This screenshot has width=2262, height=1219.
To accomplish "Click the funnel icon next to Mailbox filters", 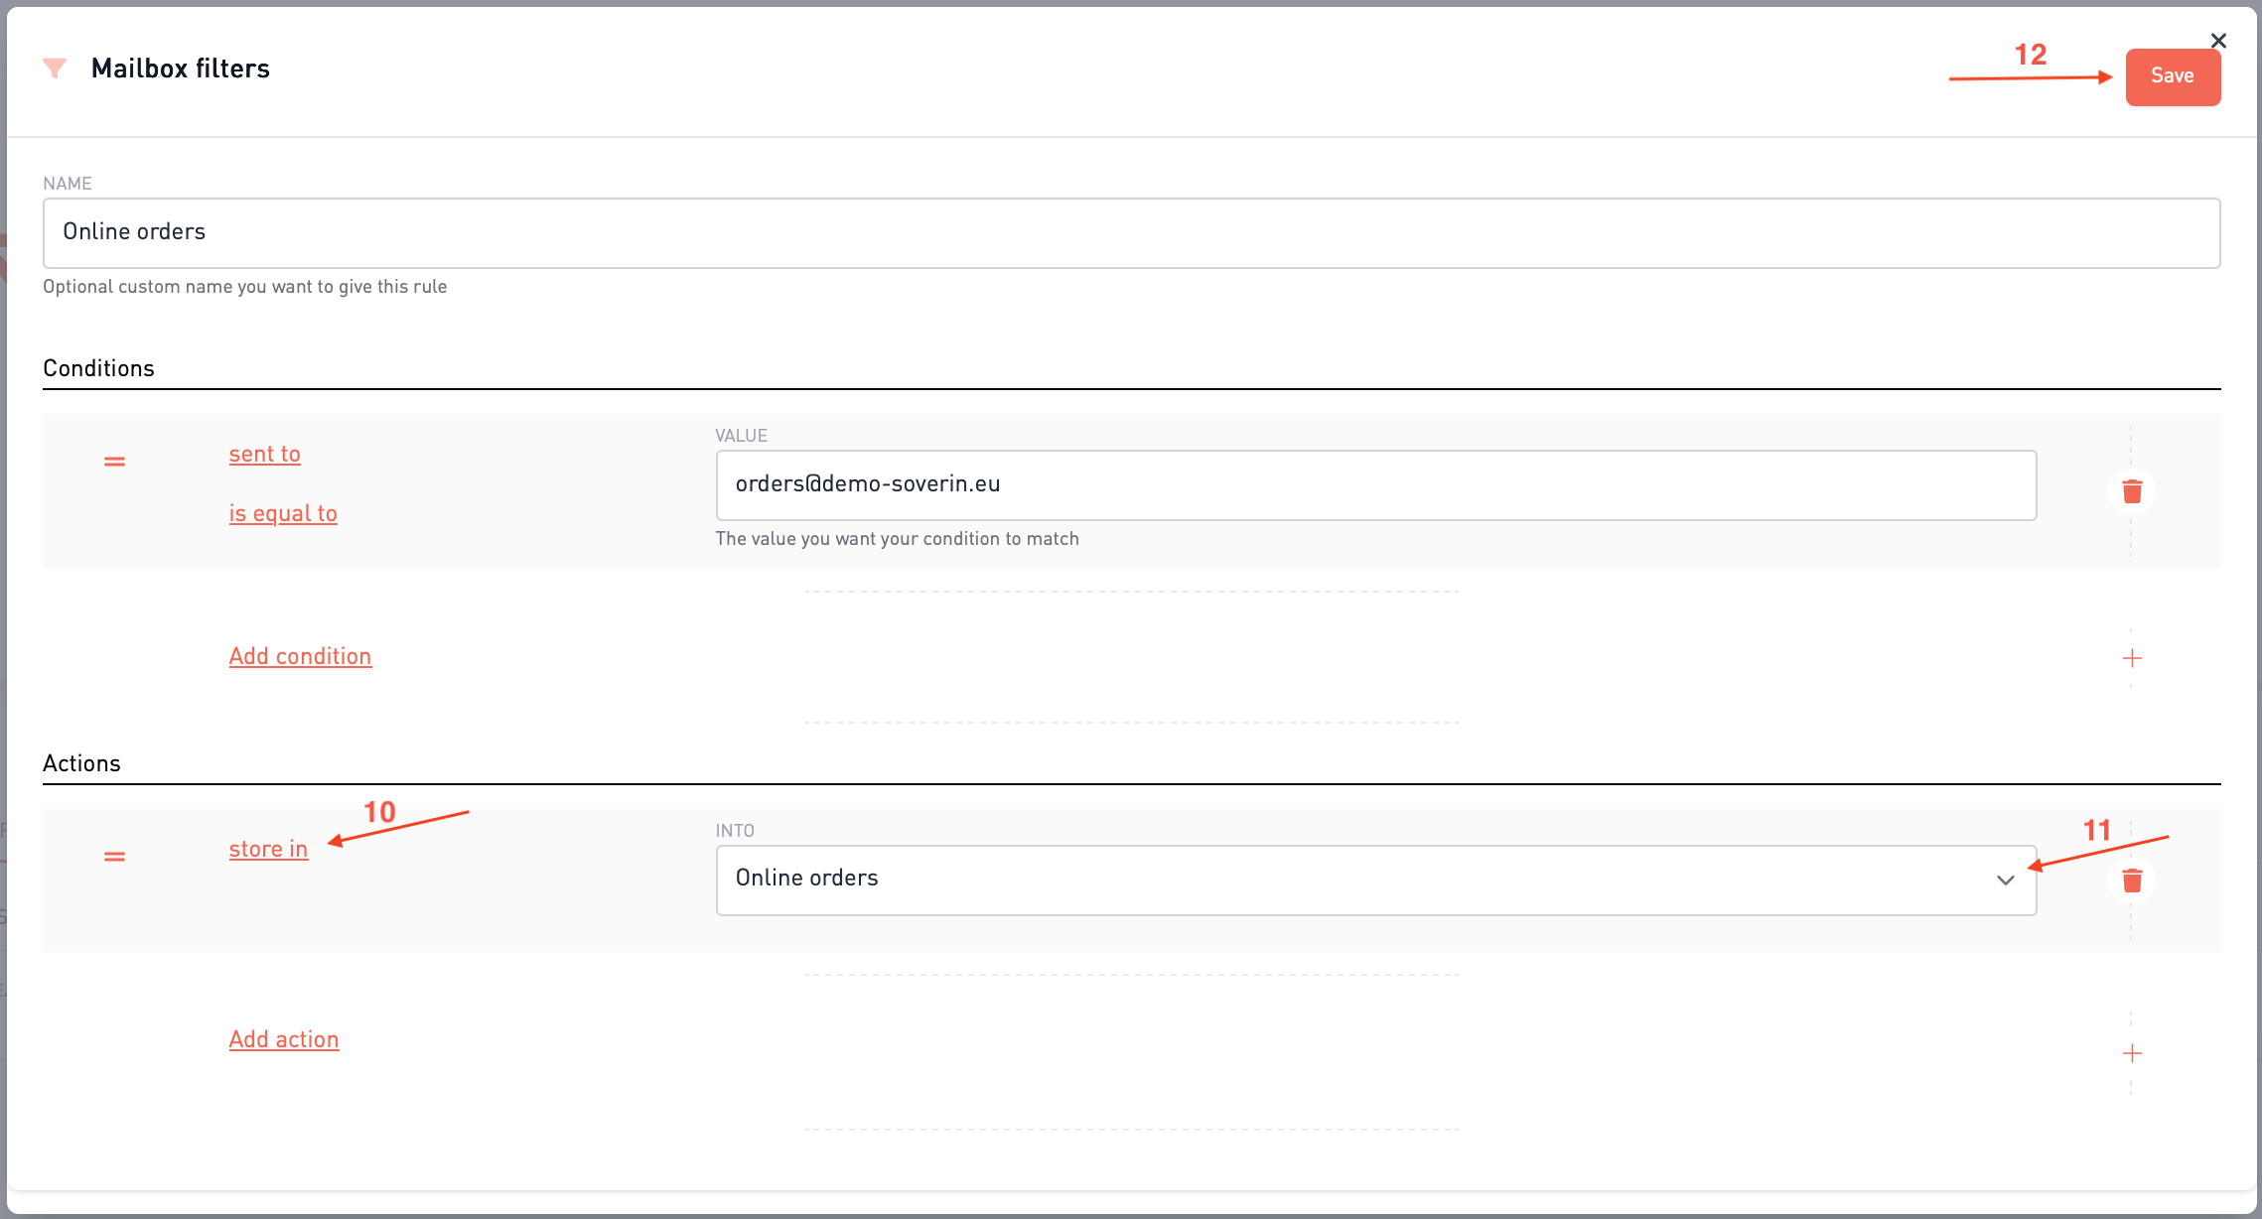I will [x=55, y=68].
